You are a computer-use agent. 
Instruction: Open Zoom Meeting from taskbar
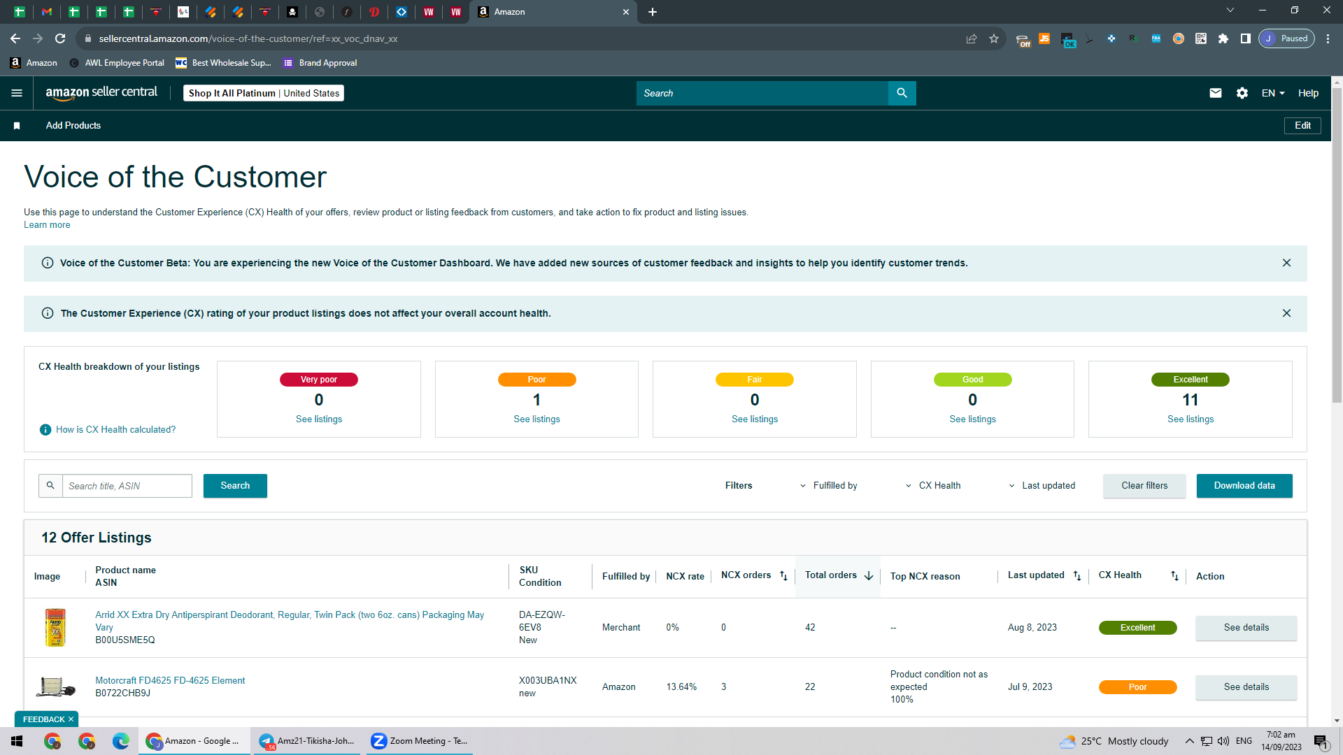pyautogui.click(x=419, y=741)
